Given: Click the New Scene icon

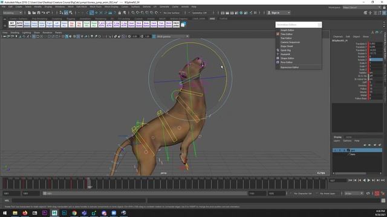Looking at the screenshot, I should (x=30, y=13).
